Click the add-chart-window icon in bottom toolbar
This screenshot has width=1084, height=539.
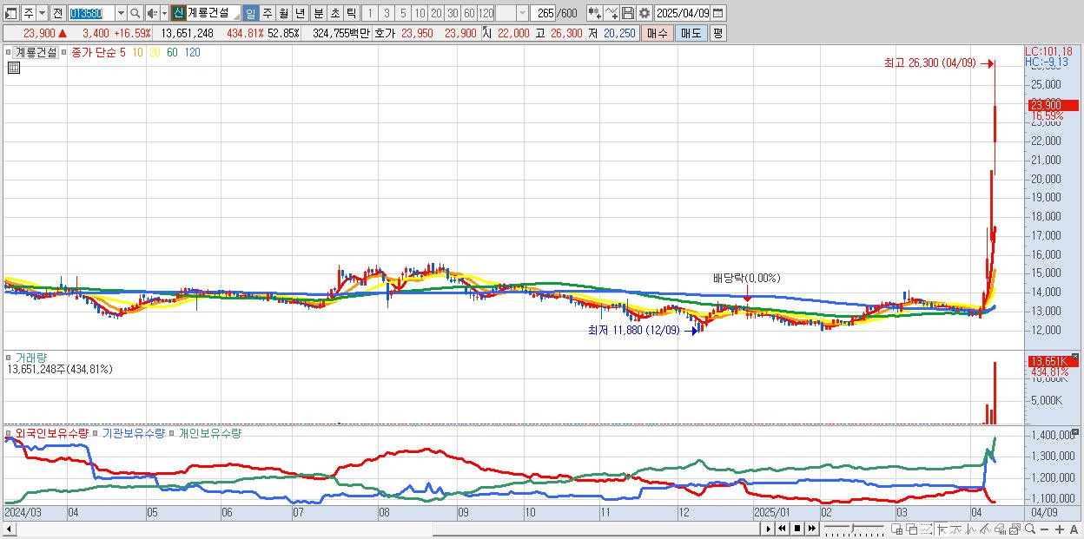pyautogui.click(x=896, y=529)
